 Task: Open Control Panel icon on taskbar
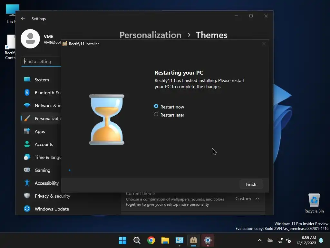tap(180, 240)
